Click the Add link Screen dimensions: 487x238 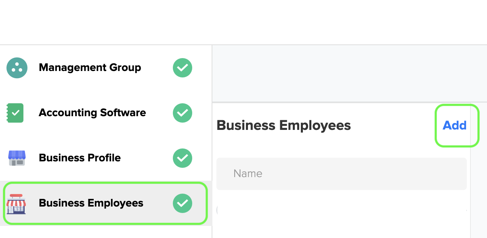pyautogui.click(x=455, y=125)
